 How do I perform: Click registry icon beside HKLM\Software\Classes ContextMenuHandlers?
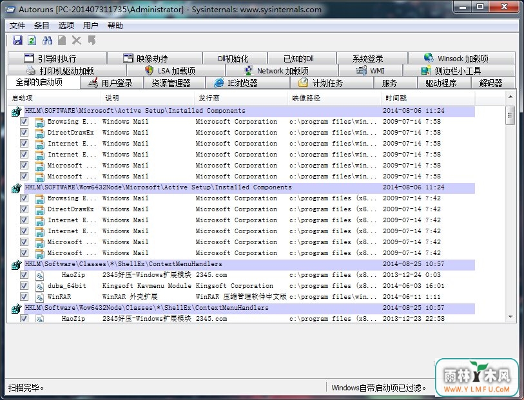tap(16, 265)
